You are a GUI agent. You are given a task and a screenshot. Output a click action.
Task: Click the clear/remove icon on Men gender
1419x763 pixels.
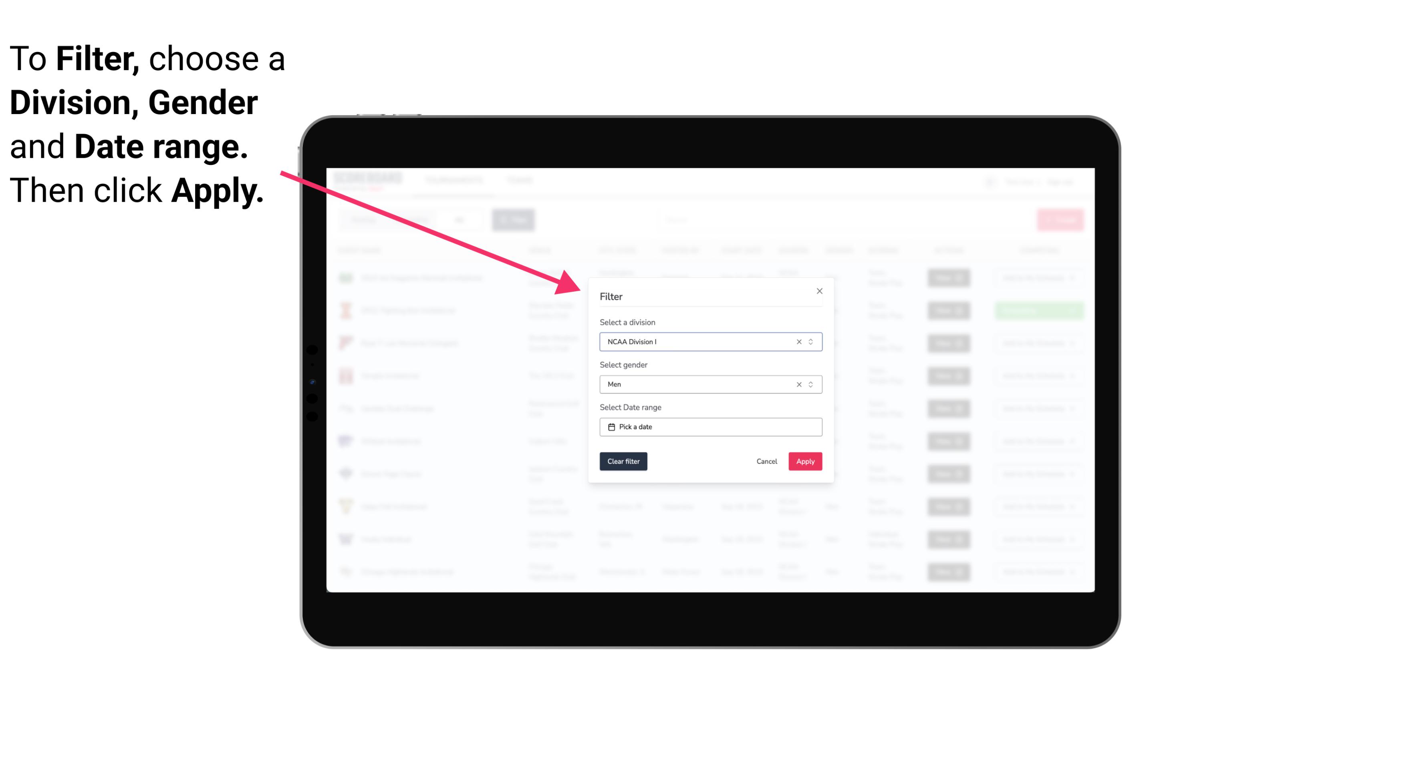point(798,384)
